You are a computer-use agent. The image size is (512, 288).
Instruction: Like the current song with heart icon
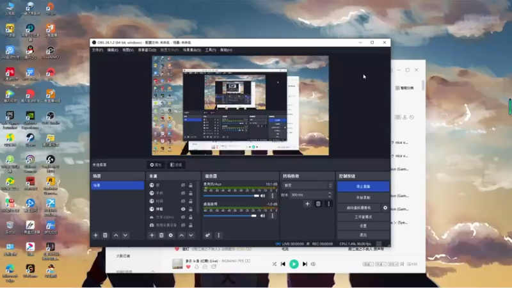point(188,267)
